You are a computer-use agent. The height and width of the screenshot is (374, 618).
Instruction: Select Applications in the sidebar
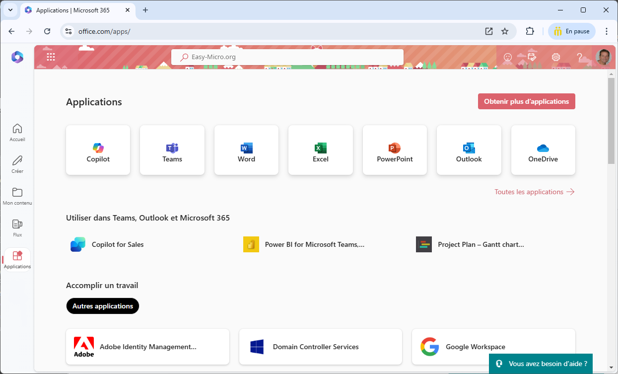[x=17, y=260]
